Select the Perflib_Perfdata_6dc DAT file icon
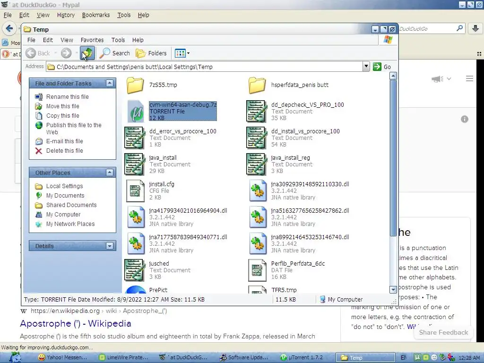The height and width of the screenshot is (363, 484). pos(257,270)
